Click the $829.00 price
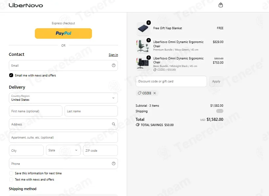The height and width of the screenshot is (196, 269). (x=218, y=42)
